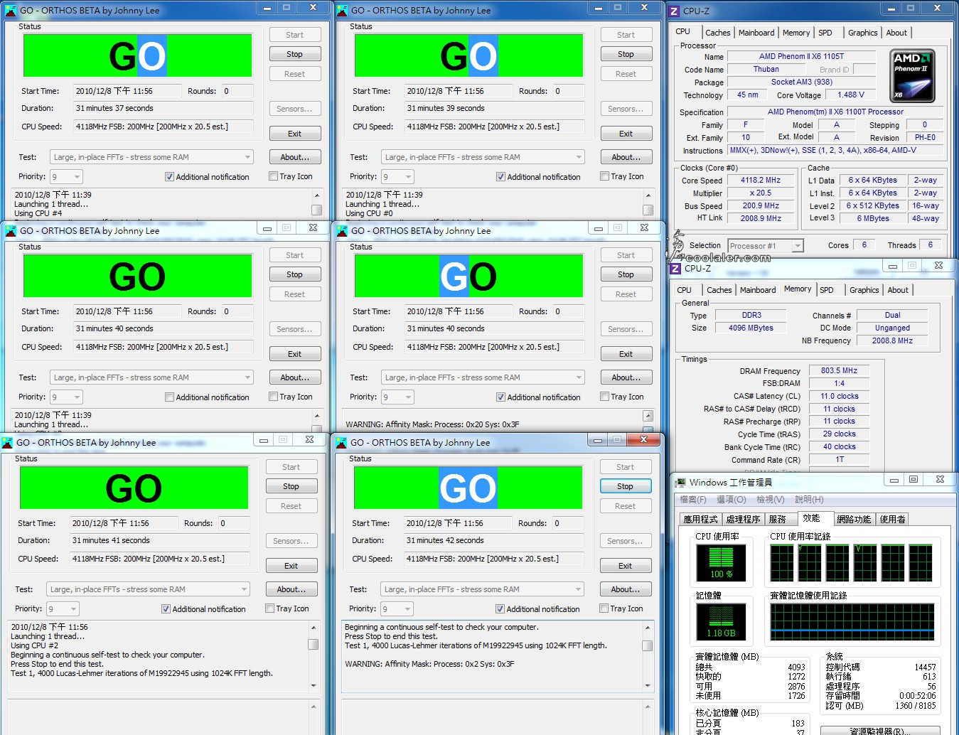The width and height of the screenshot is (959, 735).
Task: Uncheck Additional notification in 41-seconds ORTHOS window
Action: pyautogui.click(x=166, y=609)
